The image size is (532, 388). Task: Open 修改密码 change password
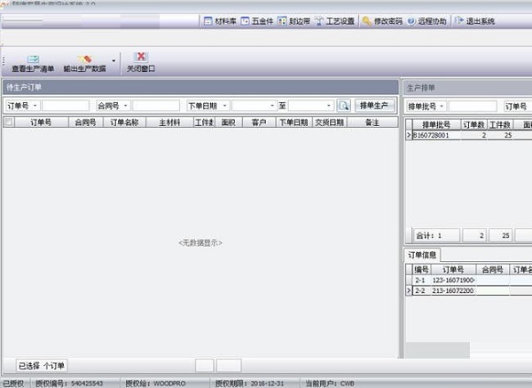382,21
